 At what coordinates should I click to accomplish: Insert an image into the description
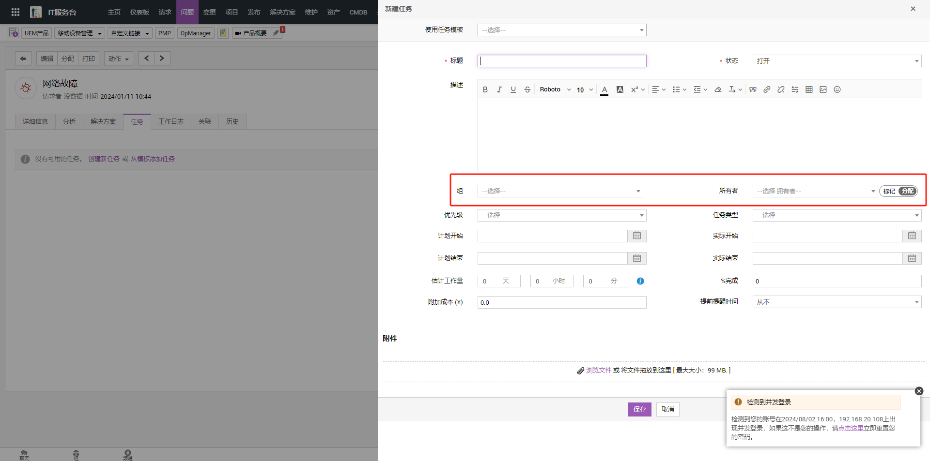823,89
